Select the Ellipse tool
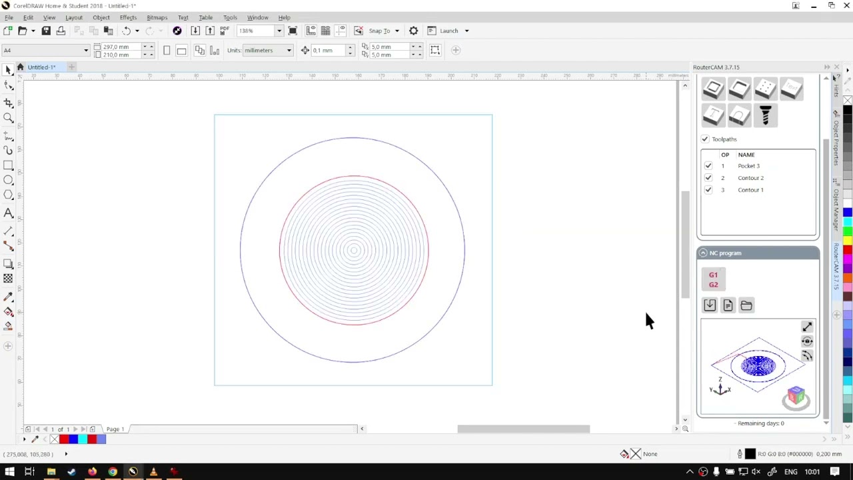This screenshot has width=853, height=480. click(8, 180)
